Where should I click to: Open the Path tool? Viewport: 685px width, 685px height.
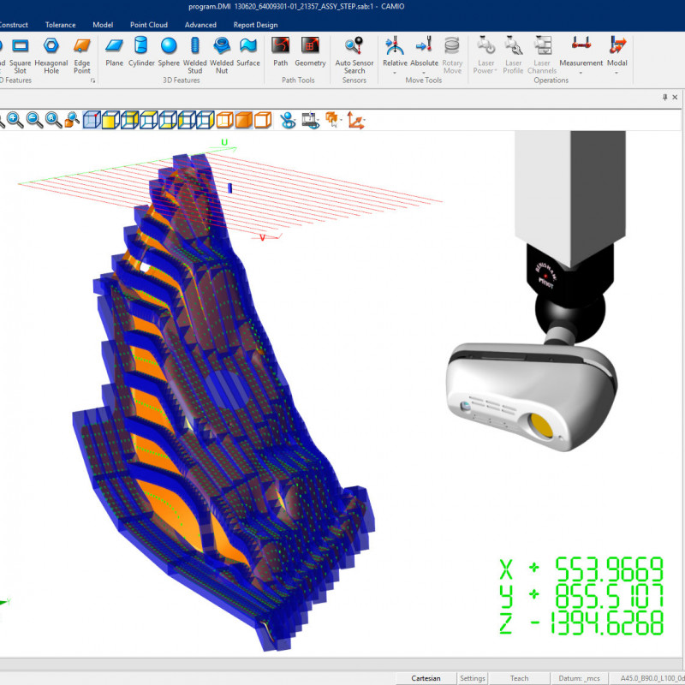280,51
